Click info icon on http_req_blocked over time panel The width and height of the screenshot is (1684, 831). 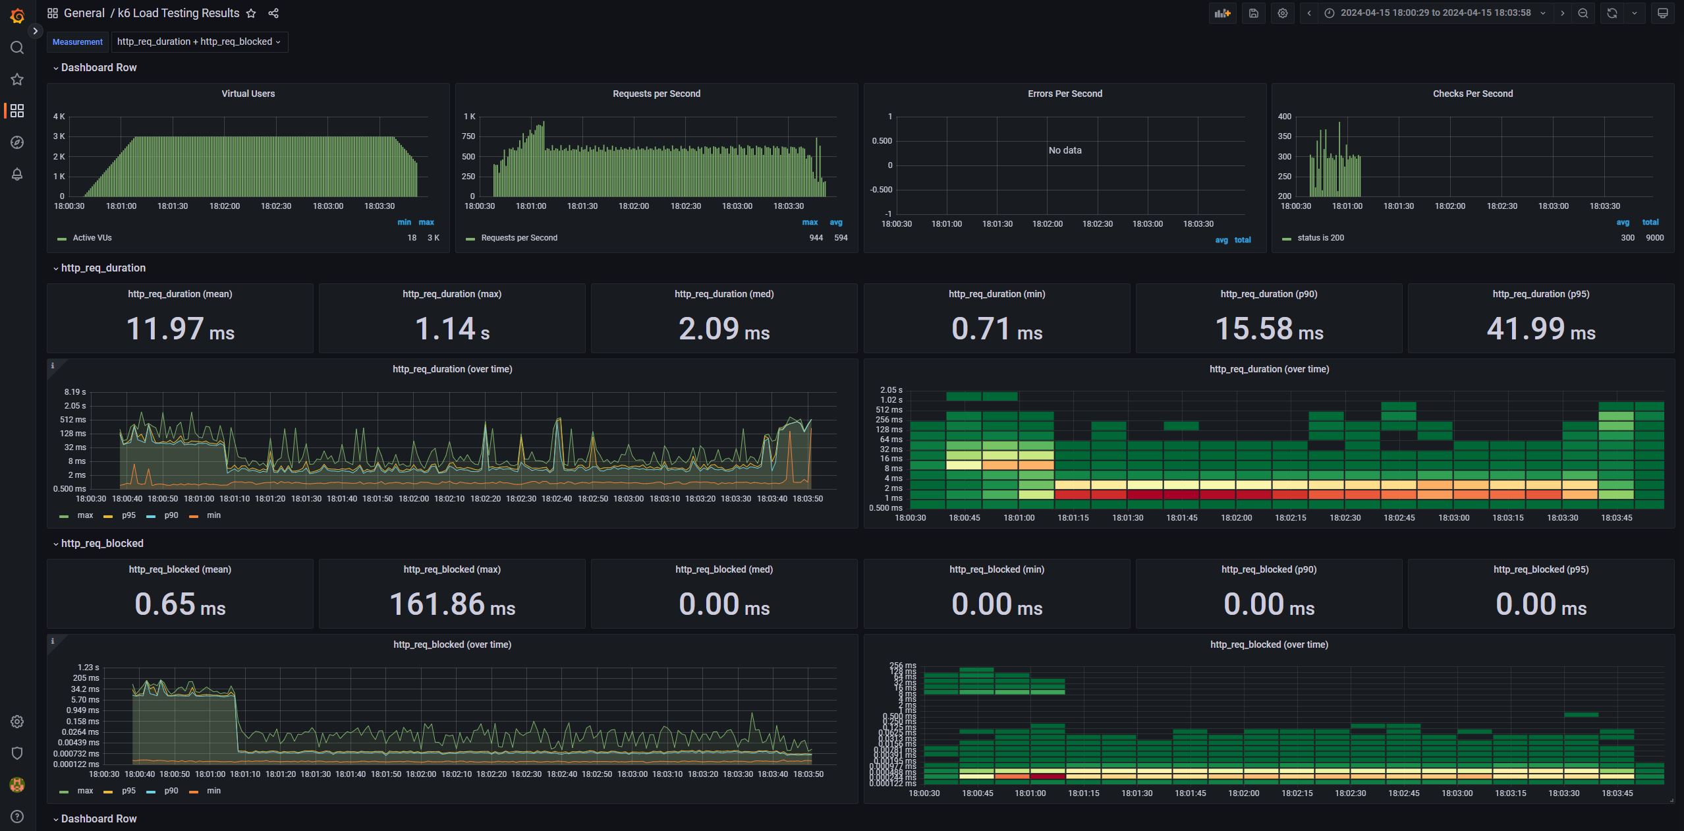(53, 641)
